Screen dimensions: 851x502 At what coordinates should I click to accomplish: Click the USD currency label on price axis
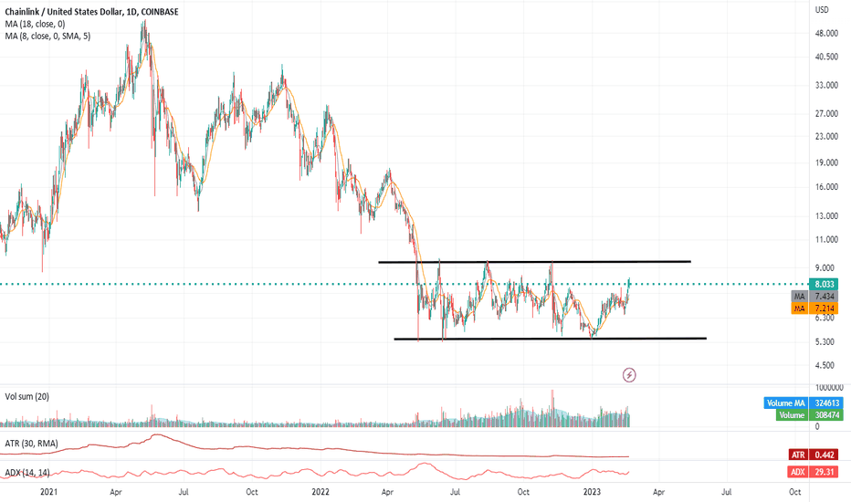[822, 10]
